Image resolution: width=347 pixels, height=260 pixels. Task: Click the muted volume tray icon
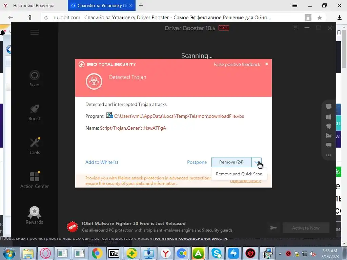313,254
